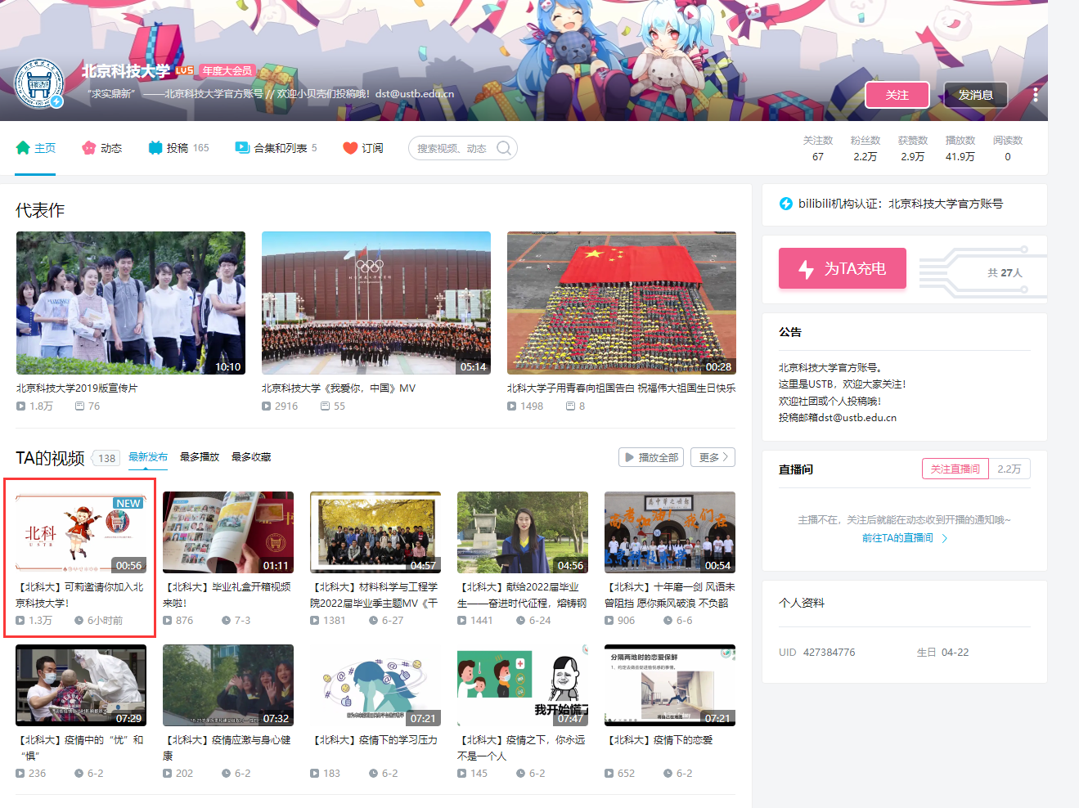Click title 北京科技大学《我爱你，中国》MV
The image size is (1079, 808).
339,388
